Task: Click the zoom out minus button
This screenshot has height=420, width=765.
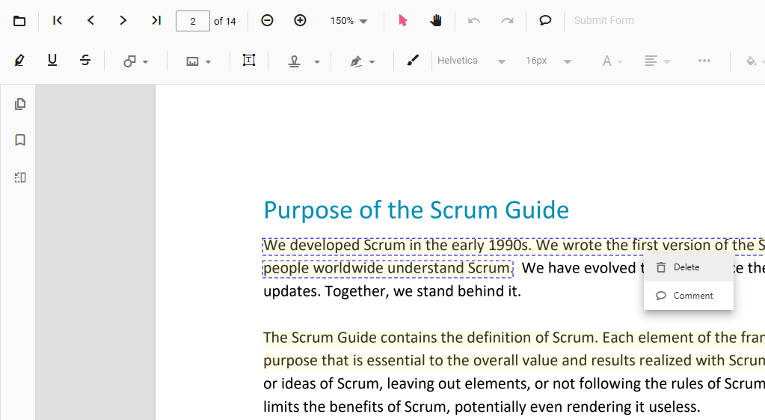Action: pyautogui.click(x=267, y=21)
